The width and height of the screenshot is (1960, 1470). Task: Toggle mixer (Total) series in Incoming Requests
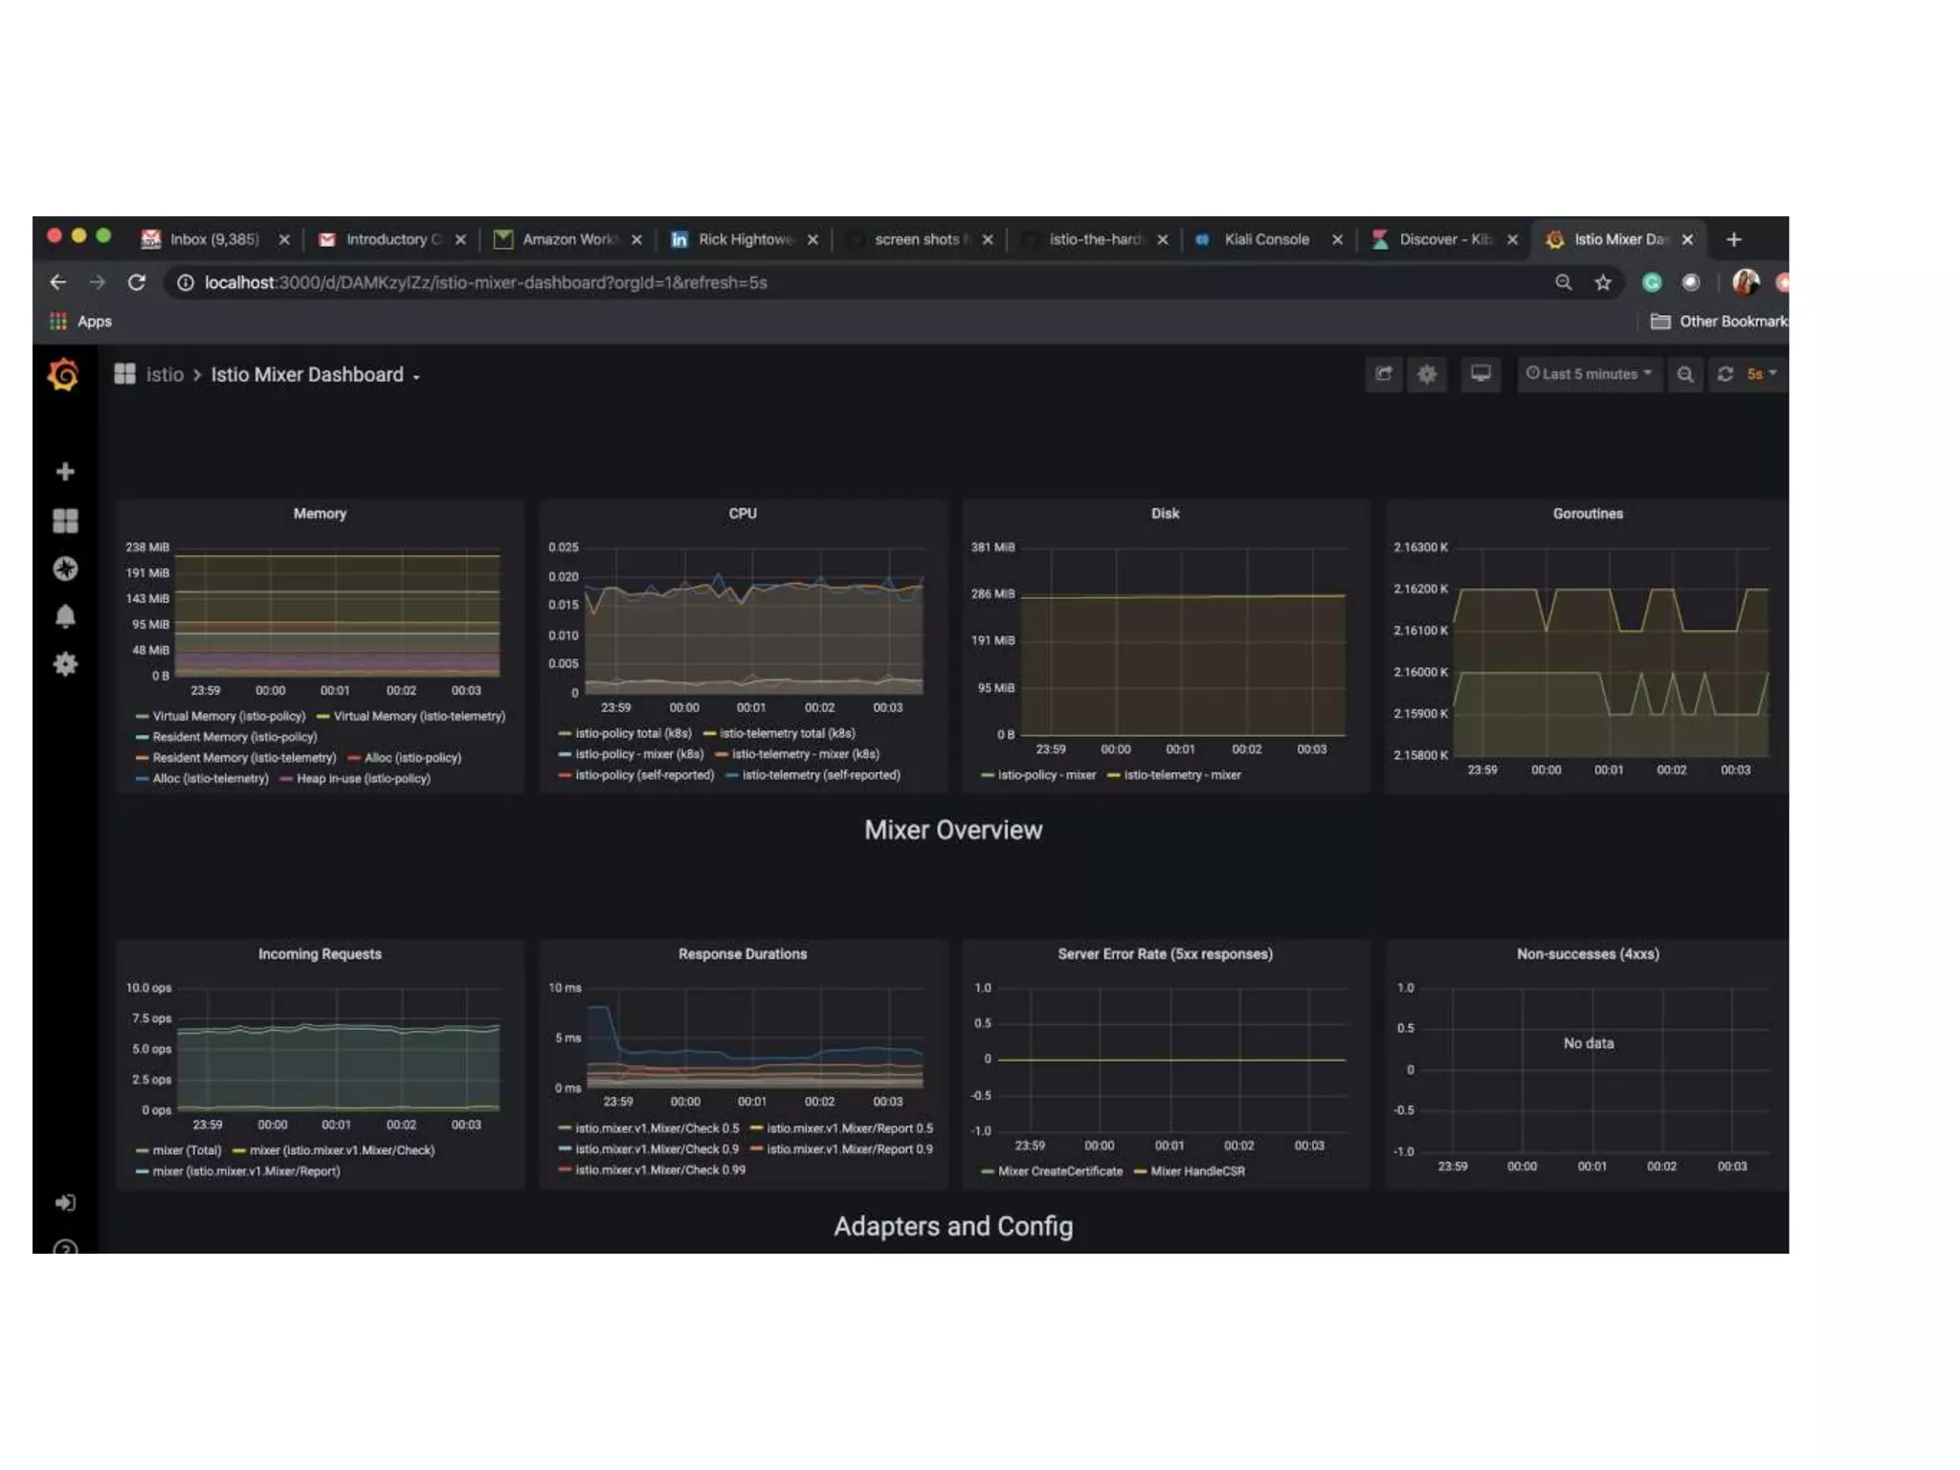(x=187, y=1150)
